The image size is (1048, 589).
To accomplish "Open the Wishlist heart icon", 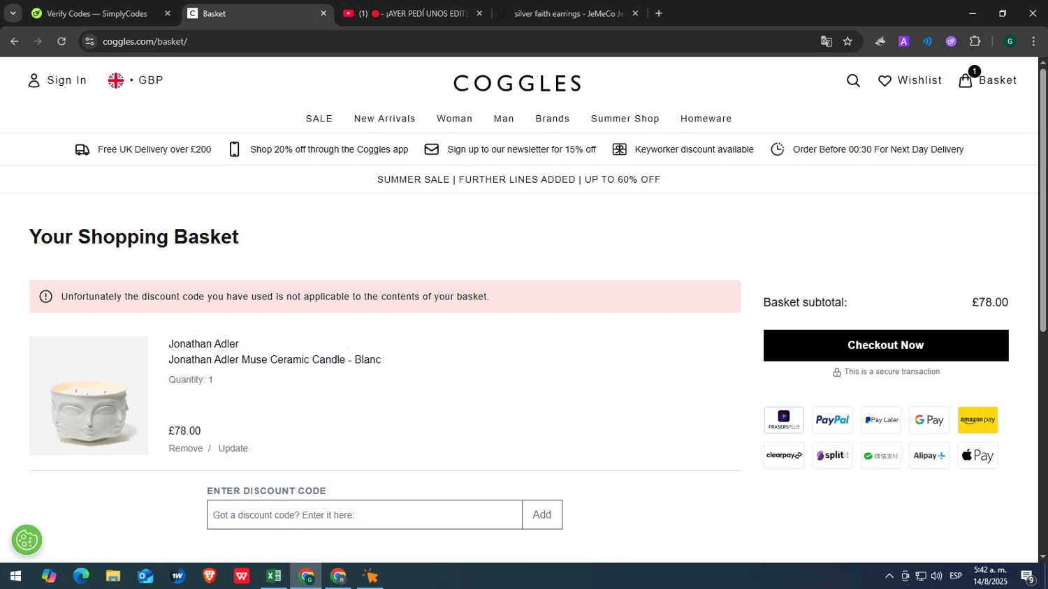I will 885,81.
